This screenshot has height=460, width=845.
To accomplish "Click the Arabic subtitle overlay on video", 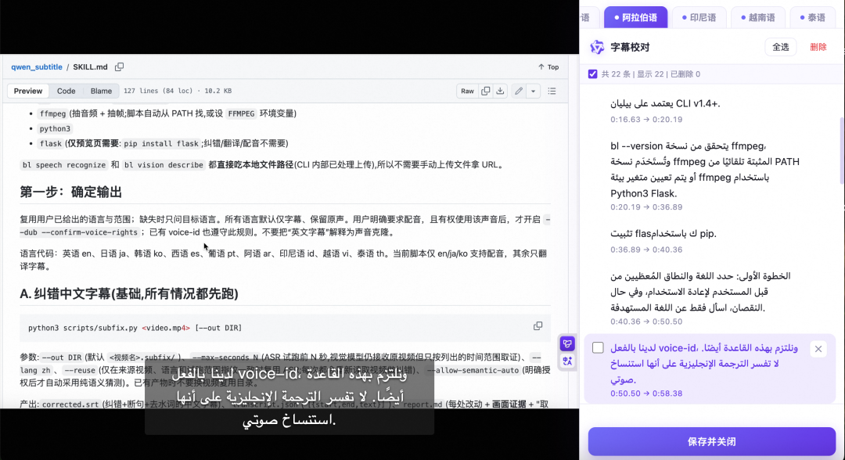I will click(289, 397).
